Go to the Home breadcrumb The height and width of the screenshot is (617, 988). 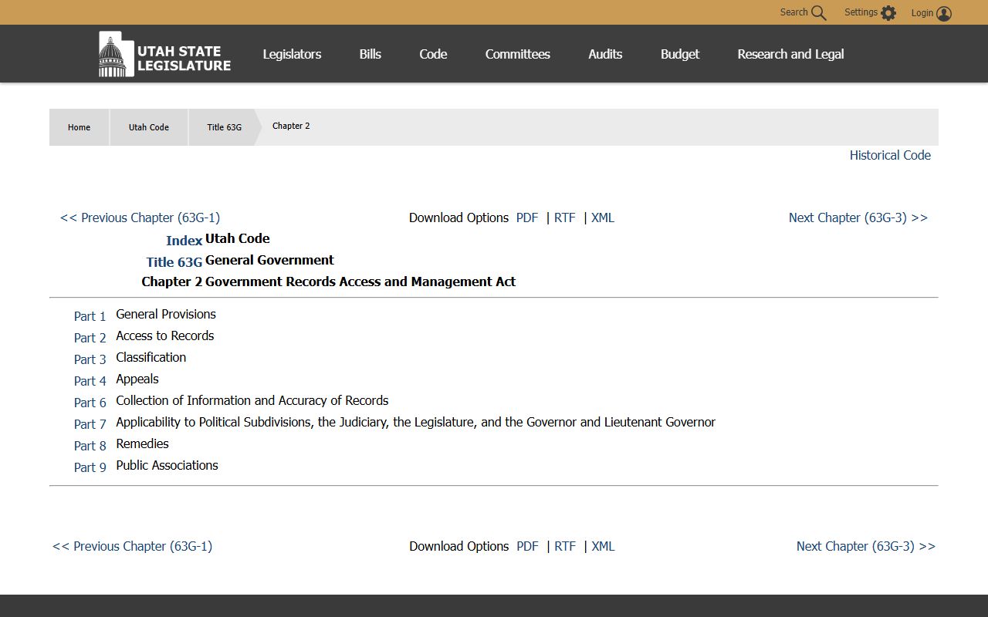click(79, 127)
